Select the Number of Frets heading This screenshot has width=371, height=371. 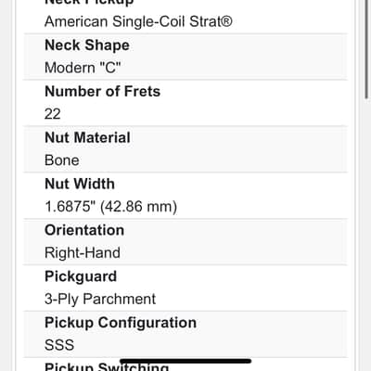click(103, 92)
